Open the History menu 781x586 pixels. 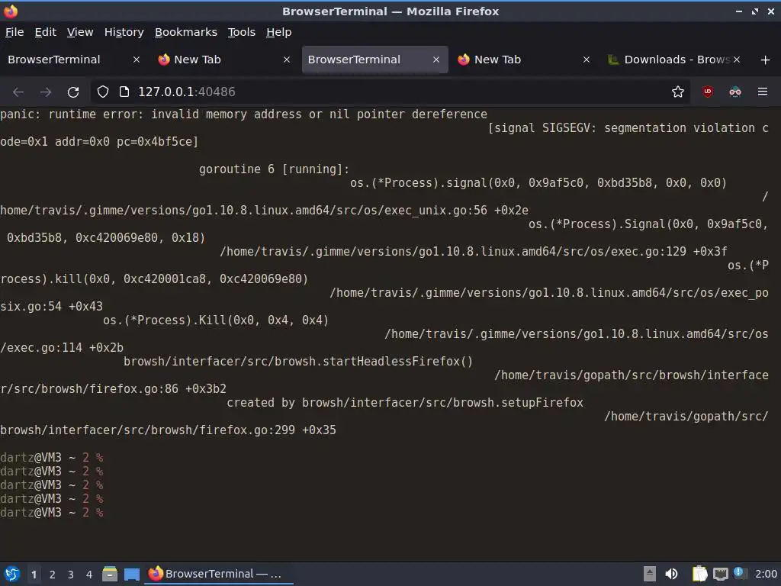click(124, 32)
